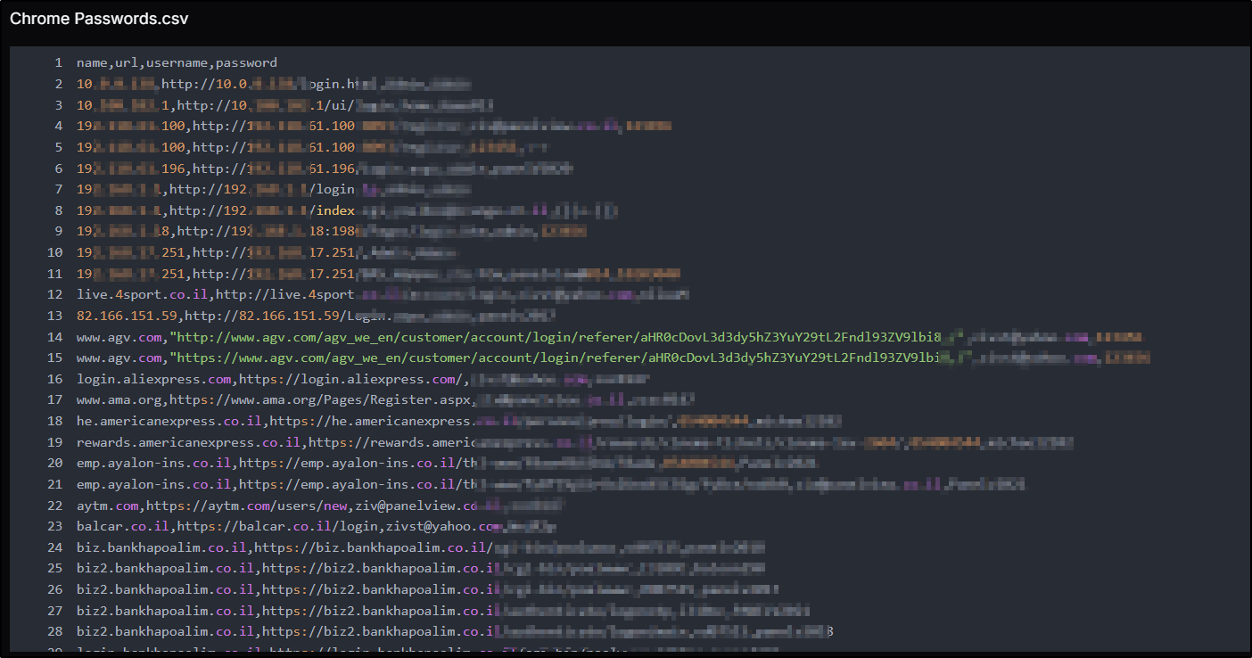The width and height of the screenshot is (1252, 658).
Task: Click line number 19 in the gutter
Action: click(x=54, y=442)
